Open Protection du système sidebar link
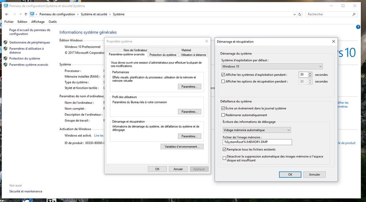This screenshot has height=202, width=366. pyautogui.click(x=25, y=59)
